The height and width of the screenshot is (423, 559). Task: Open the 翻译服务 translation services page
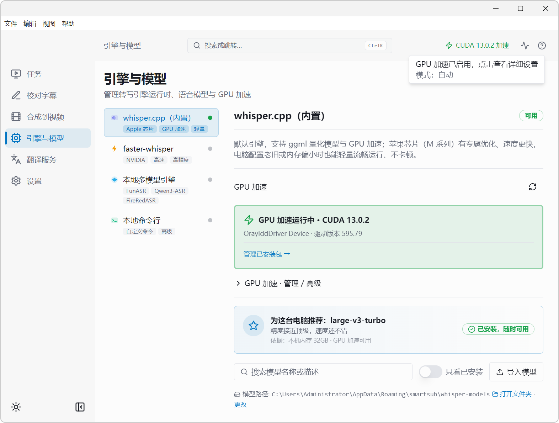(48, 159)
